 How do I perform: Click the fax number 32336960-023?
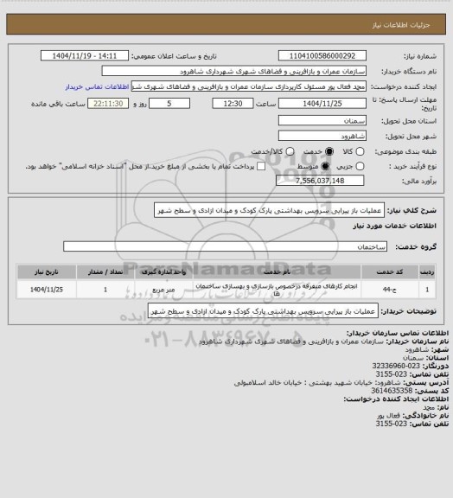point(396,366)
